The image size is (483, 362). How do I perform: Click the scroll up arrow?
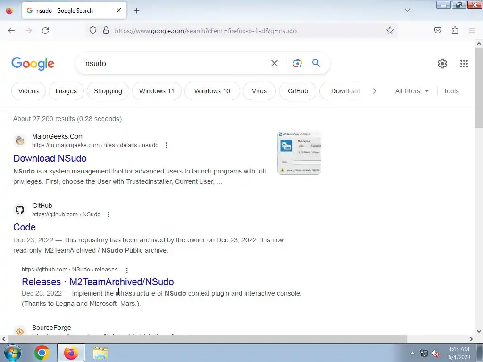(x=479, y=44)
